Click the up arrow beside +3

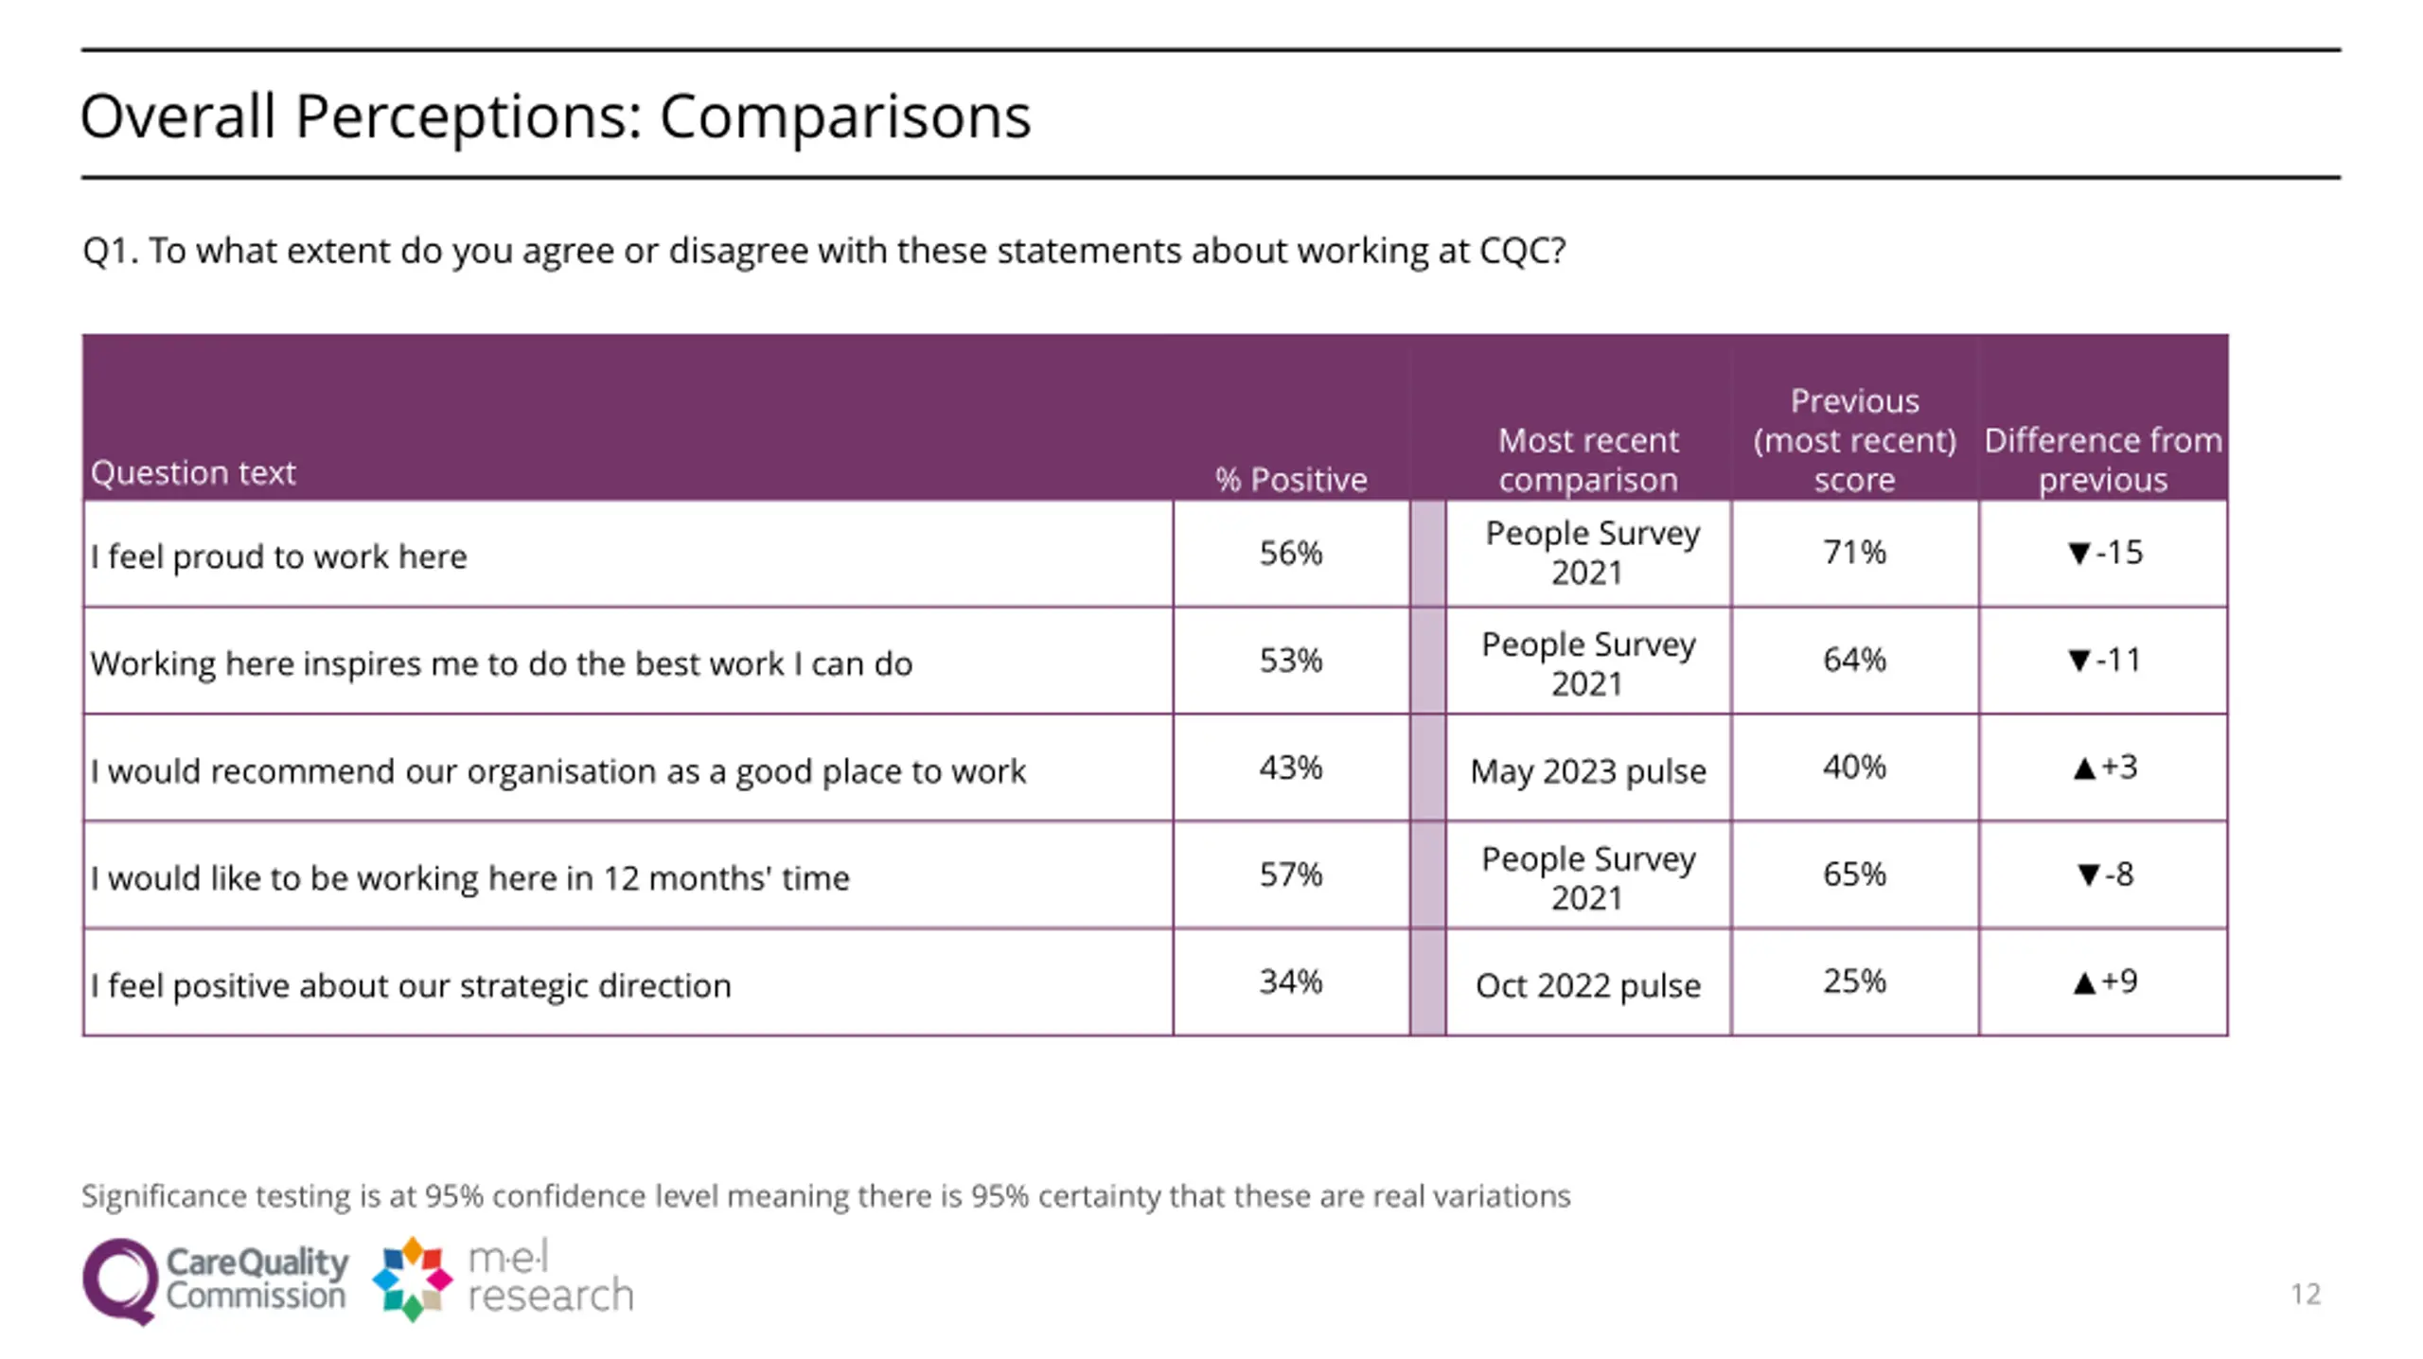(2083, 768)
